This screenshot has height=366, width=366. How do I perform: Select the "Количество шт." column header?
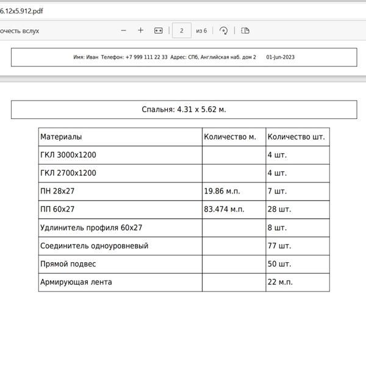pos(296,137)
